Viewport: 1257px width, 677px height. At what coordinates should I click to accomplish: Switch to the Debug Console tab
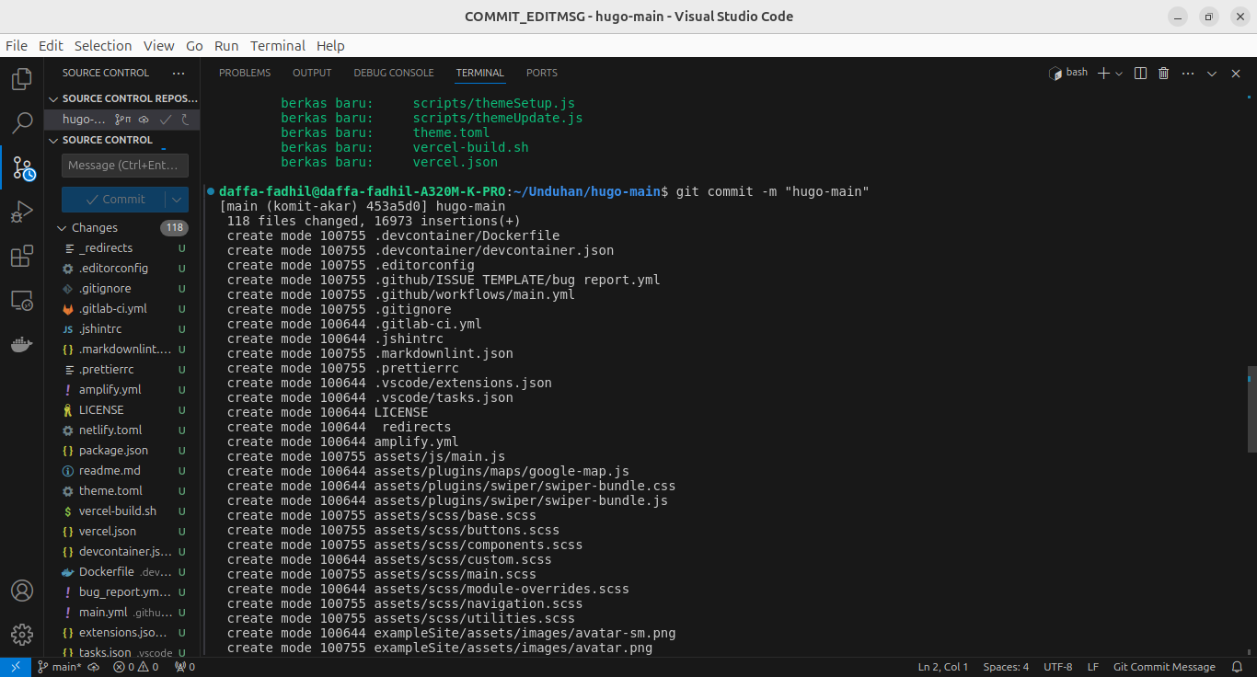tap(394, 73)
